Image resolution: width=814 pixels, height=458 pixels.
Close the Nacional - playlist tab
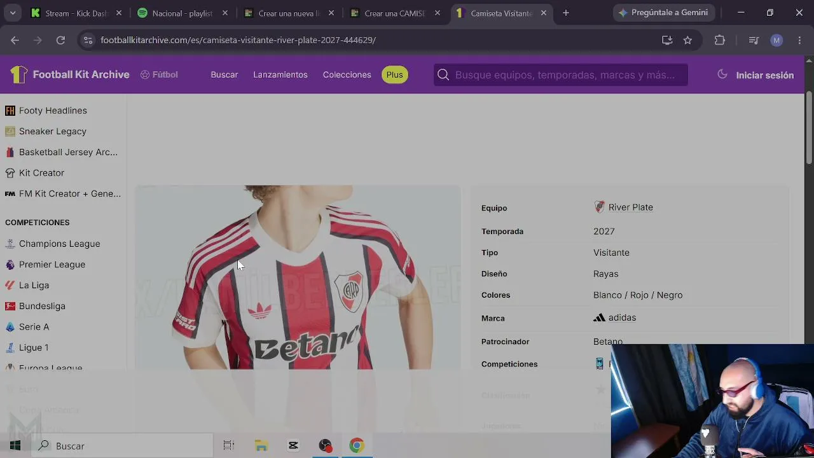tap(225, 13)
